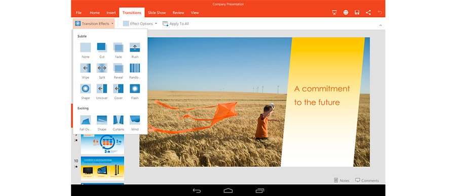The image size is (456, 196).
Task: Click the Apply To All button
Action: [176, 24]
